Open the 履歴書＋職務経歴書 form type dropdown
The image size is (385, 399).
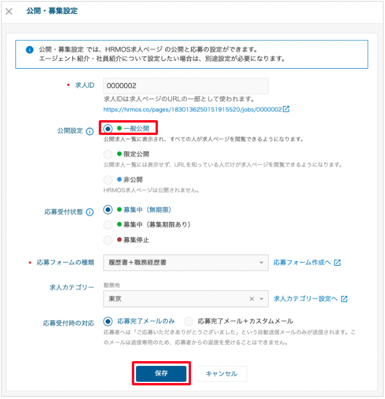coord(186,263)
